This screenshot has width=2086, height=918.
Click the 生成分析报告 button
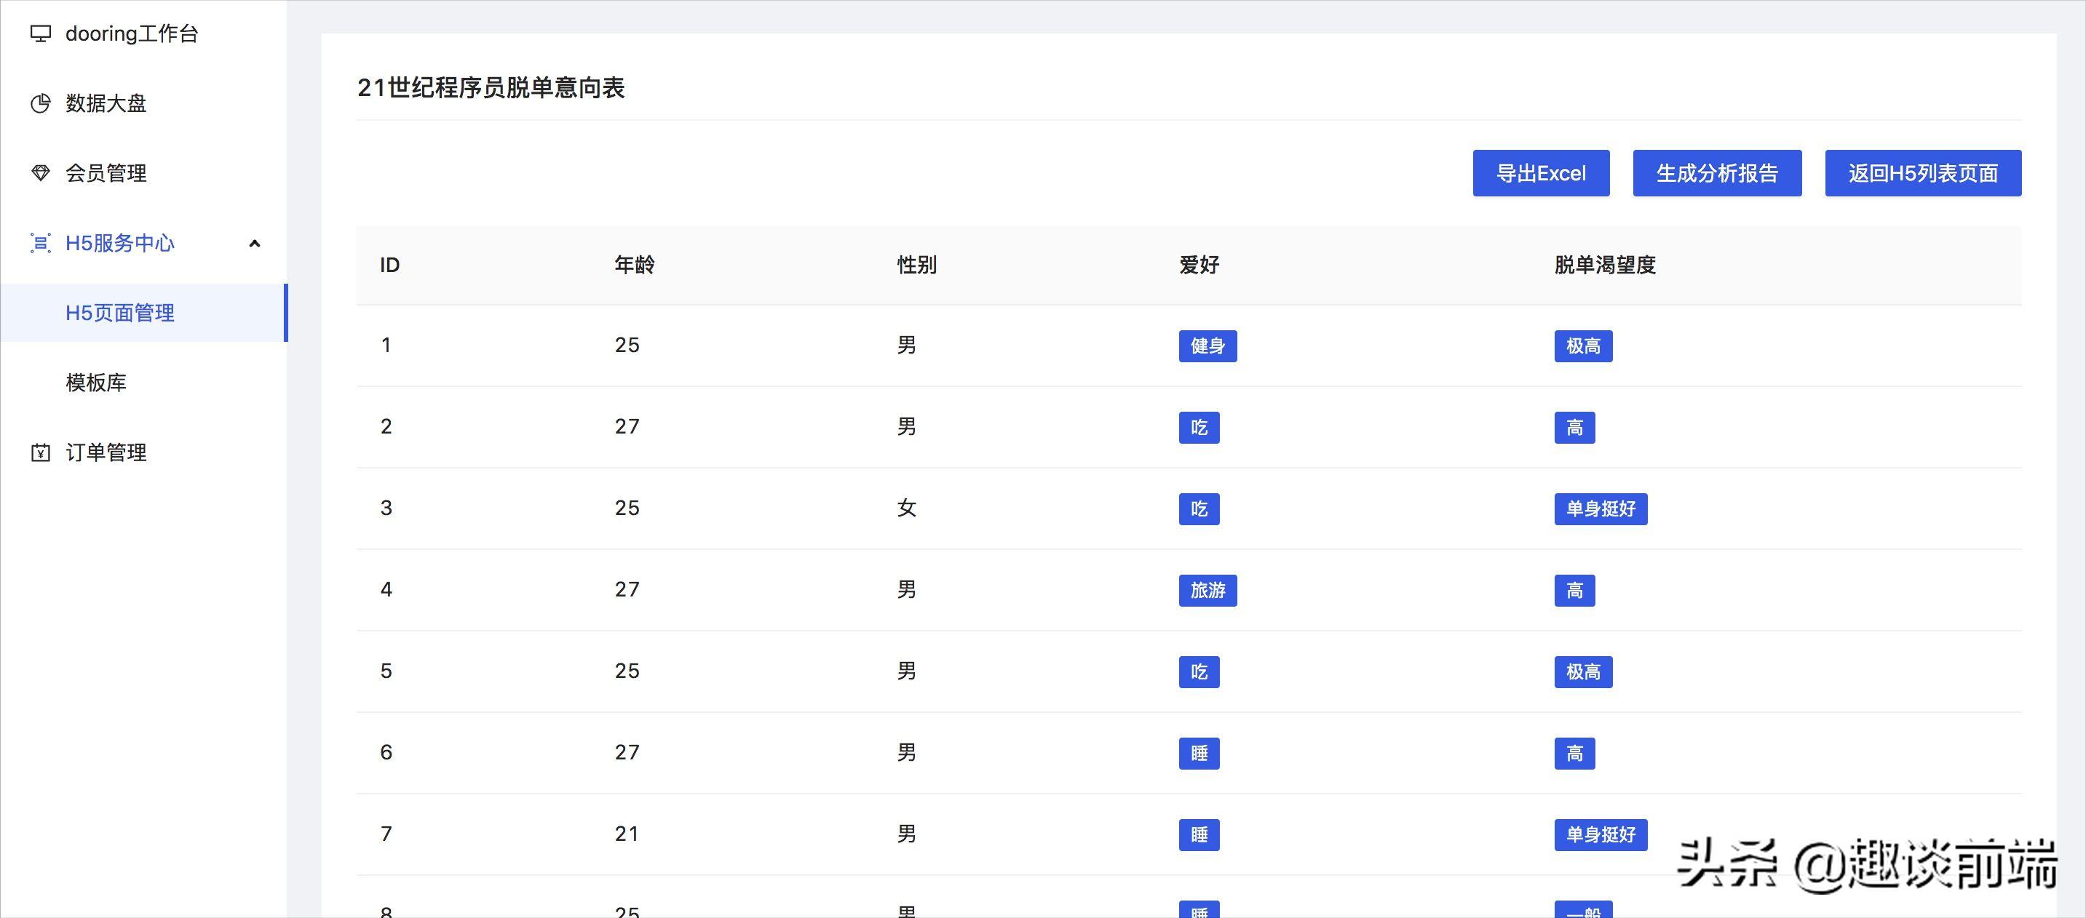1717,173
